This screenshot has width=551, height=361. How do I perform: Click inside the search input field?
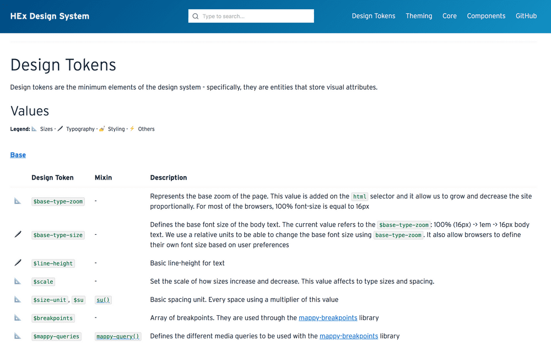[x=251, y=16]
